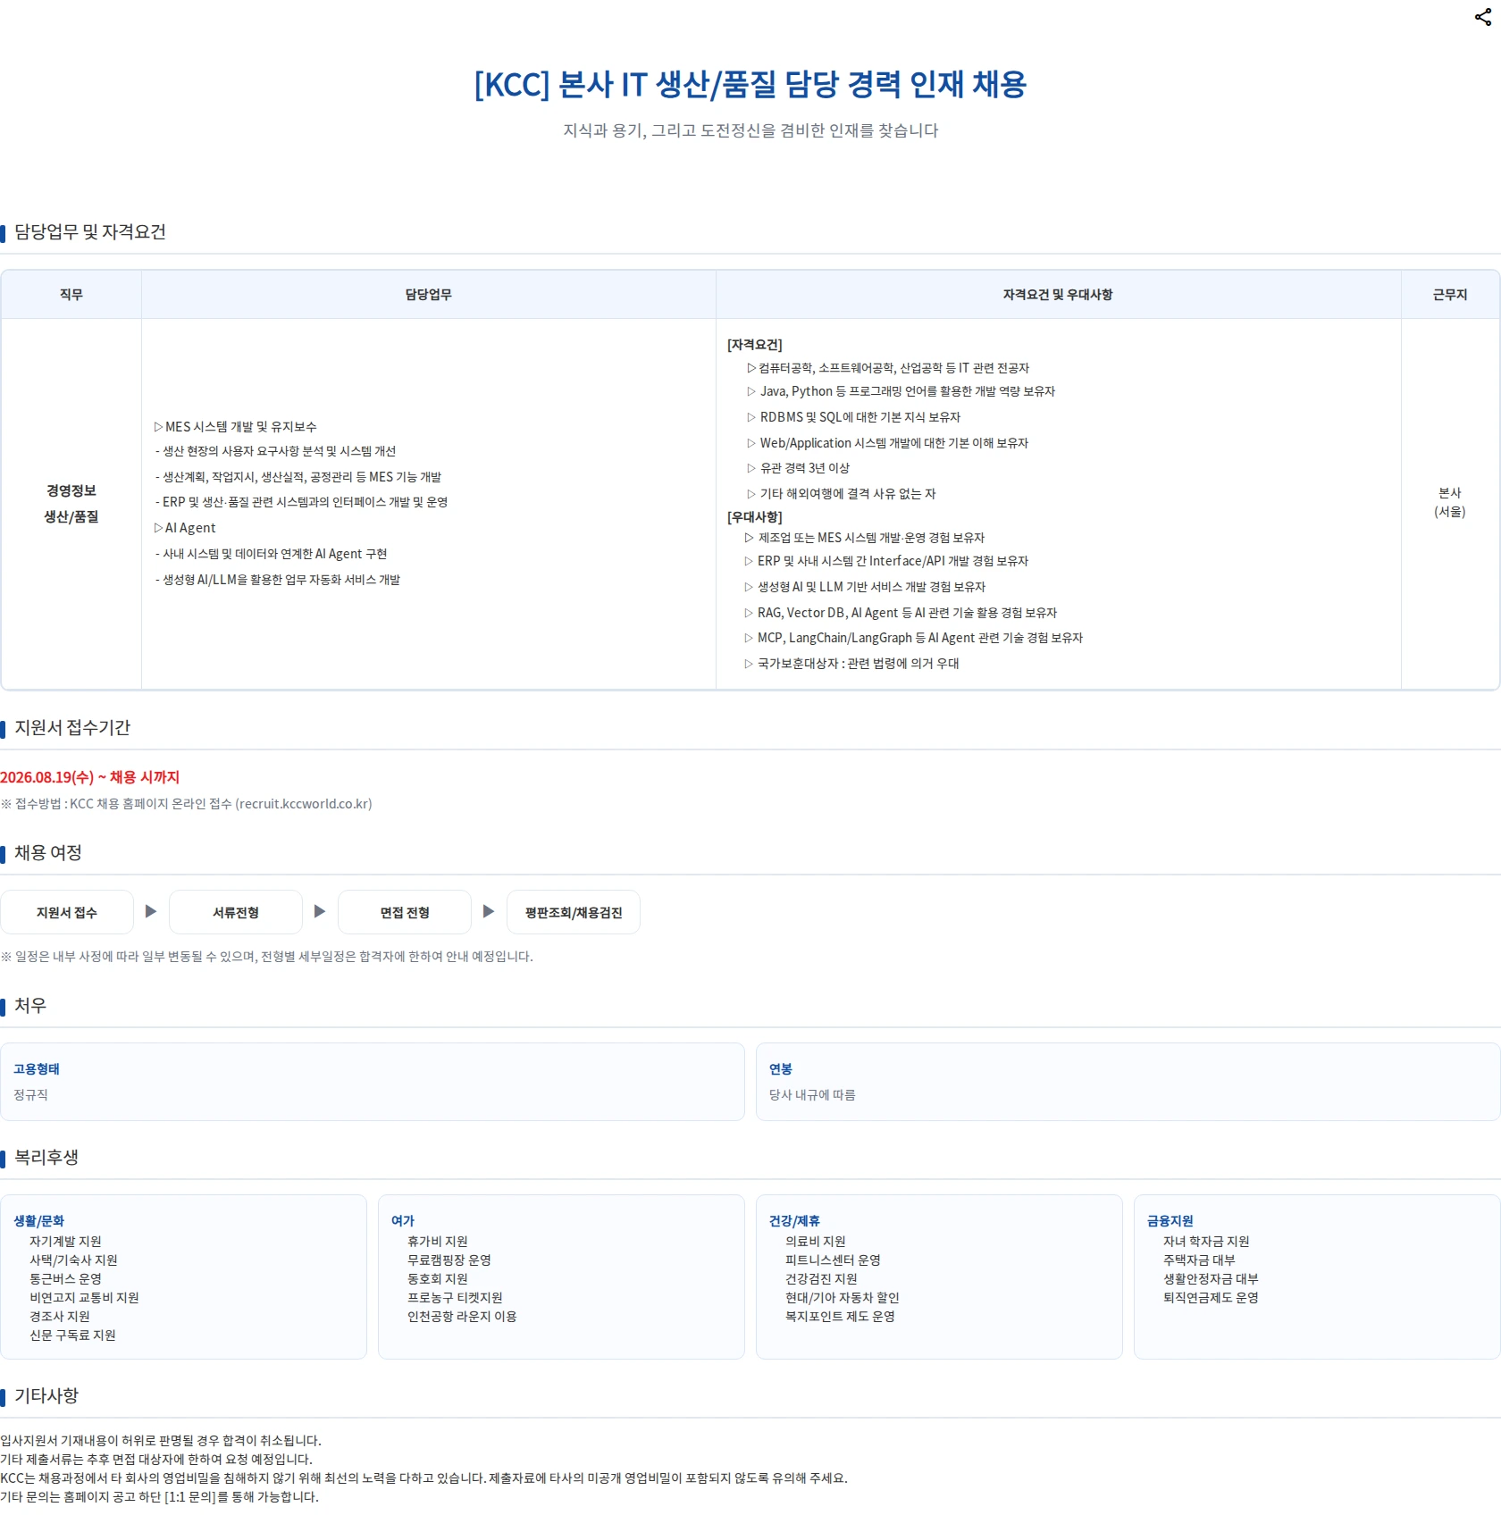The height and width of the screenshot is (1532, 1501).
Task: Click the 평판조회/채용검진 step box
Action: [x=574, y=912]
